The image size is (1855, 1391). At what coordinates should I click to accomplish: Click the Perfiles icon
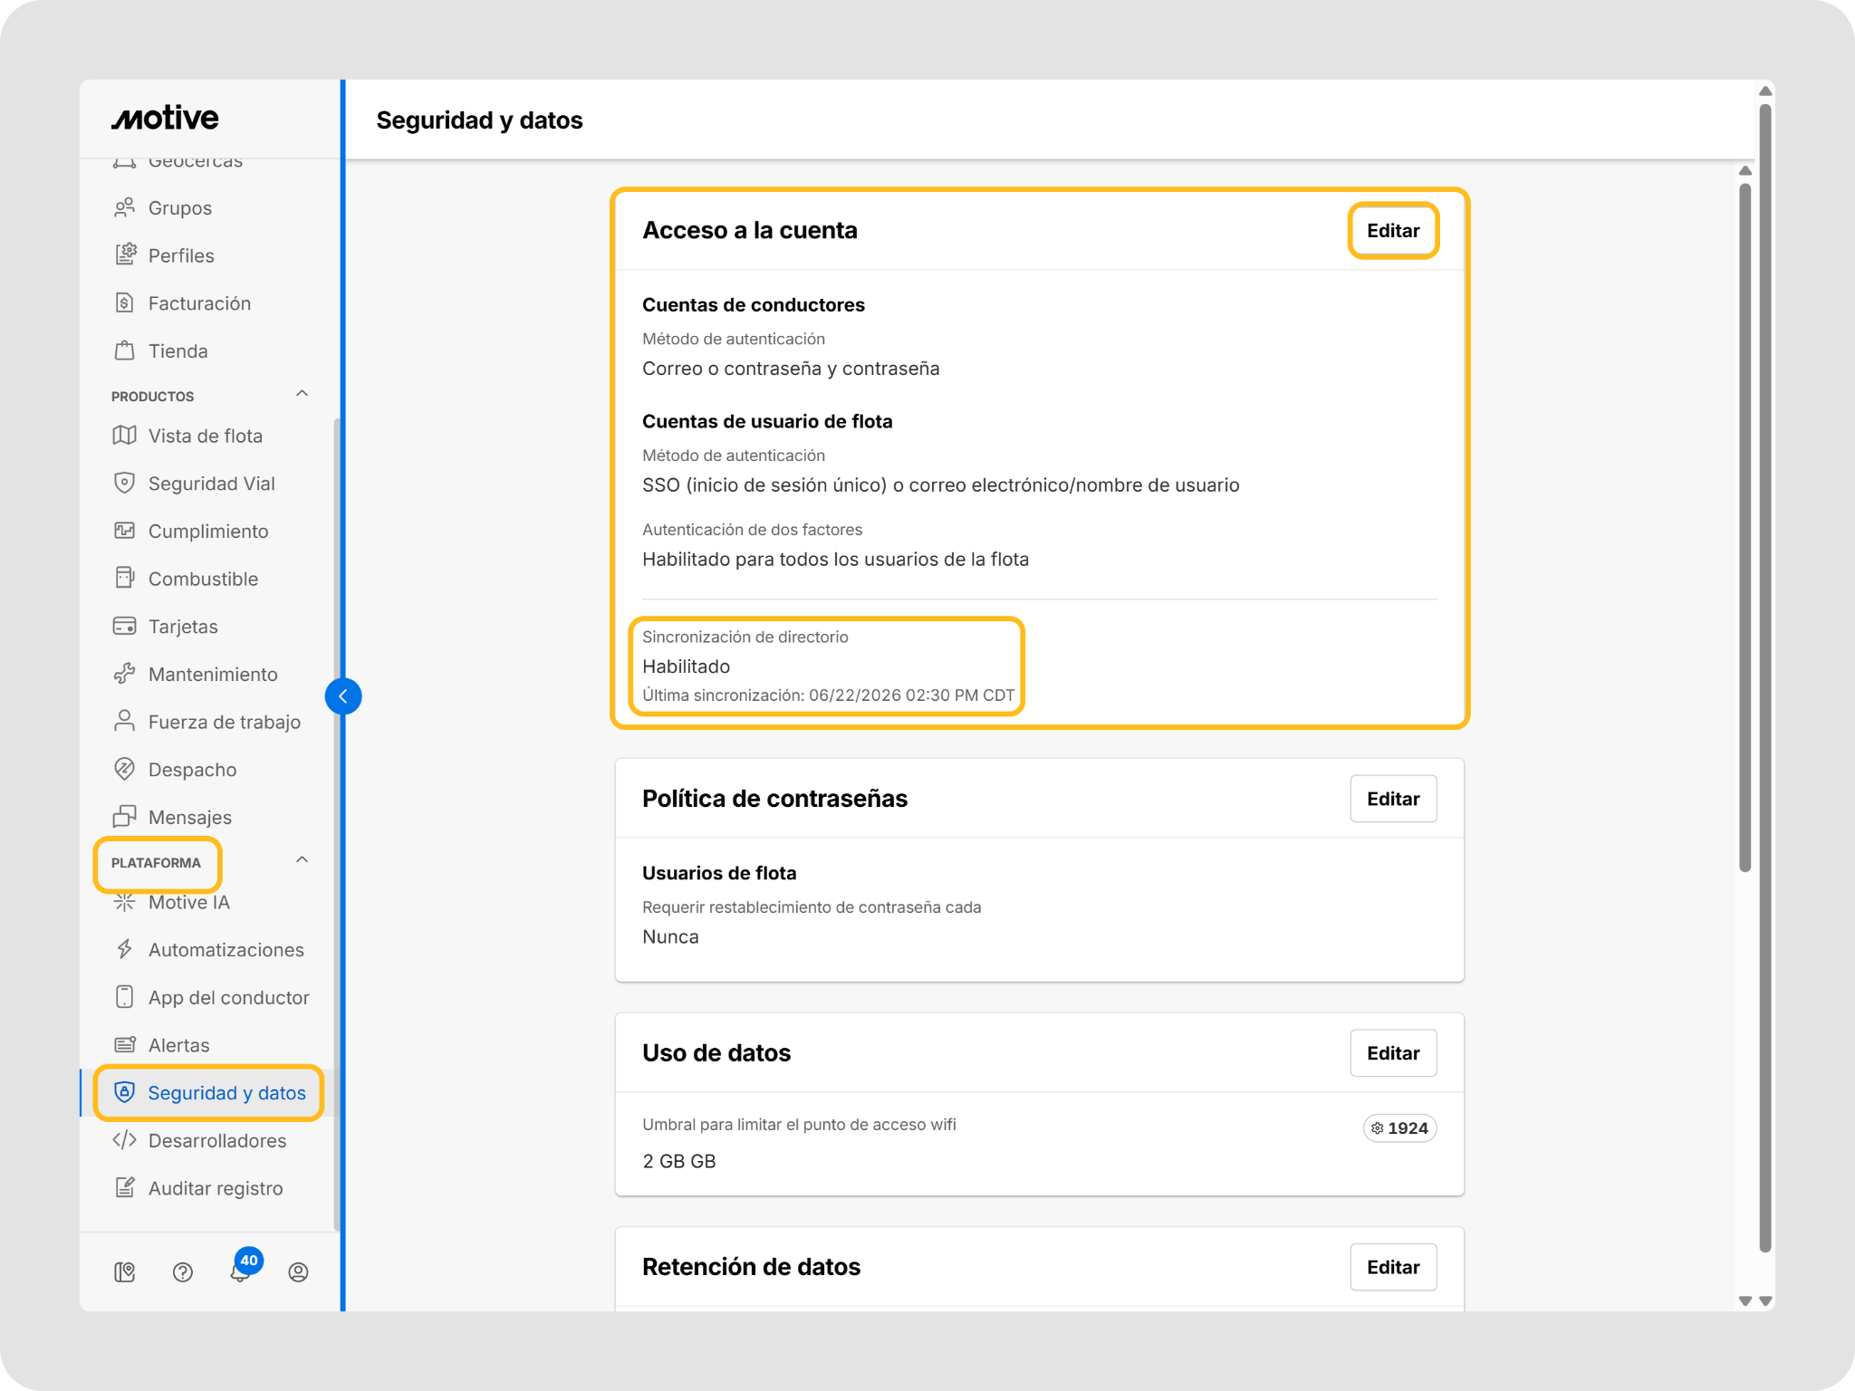pos(125,255)
